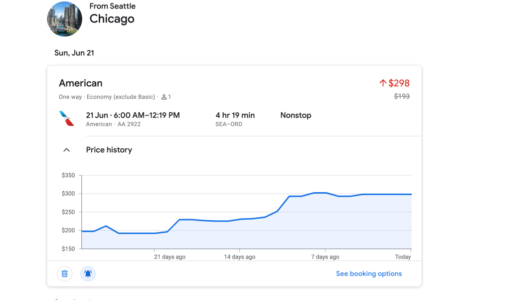
Task: Toggle the price tracking bell icon
Action: click(88, 274)
